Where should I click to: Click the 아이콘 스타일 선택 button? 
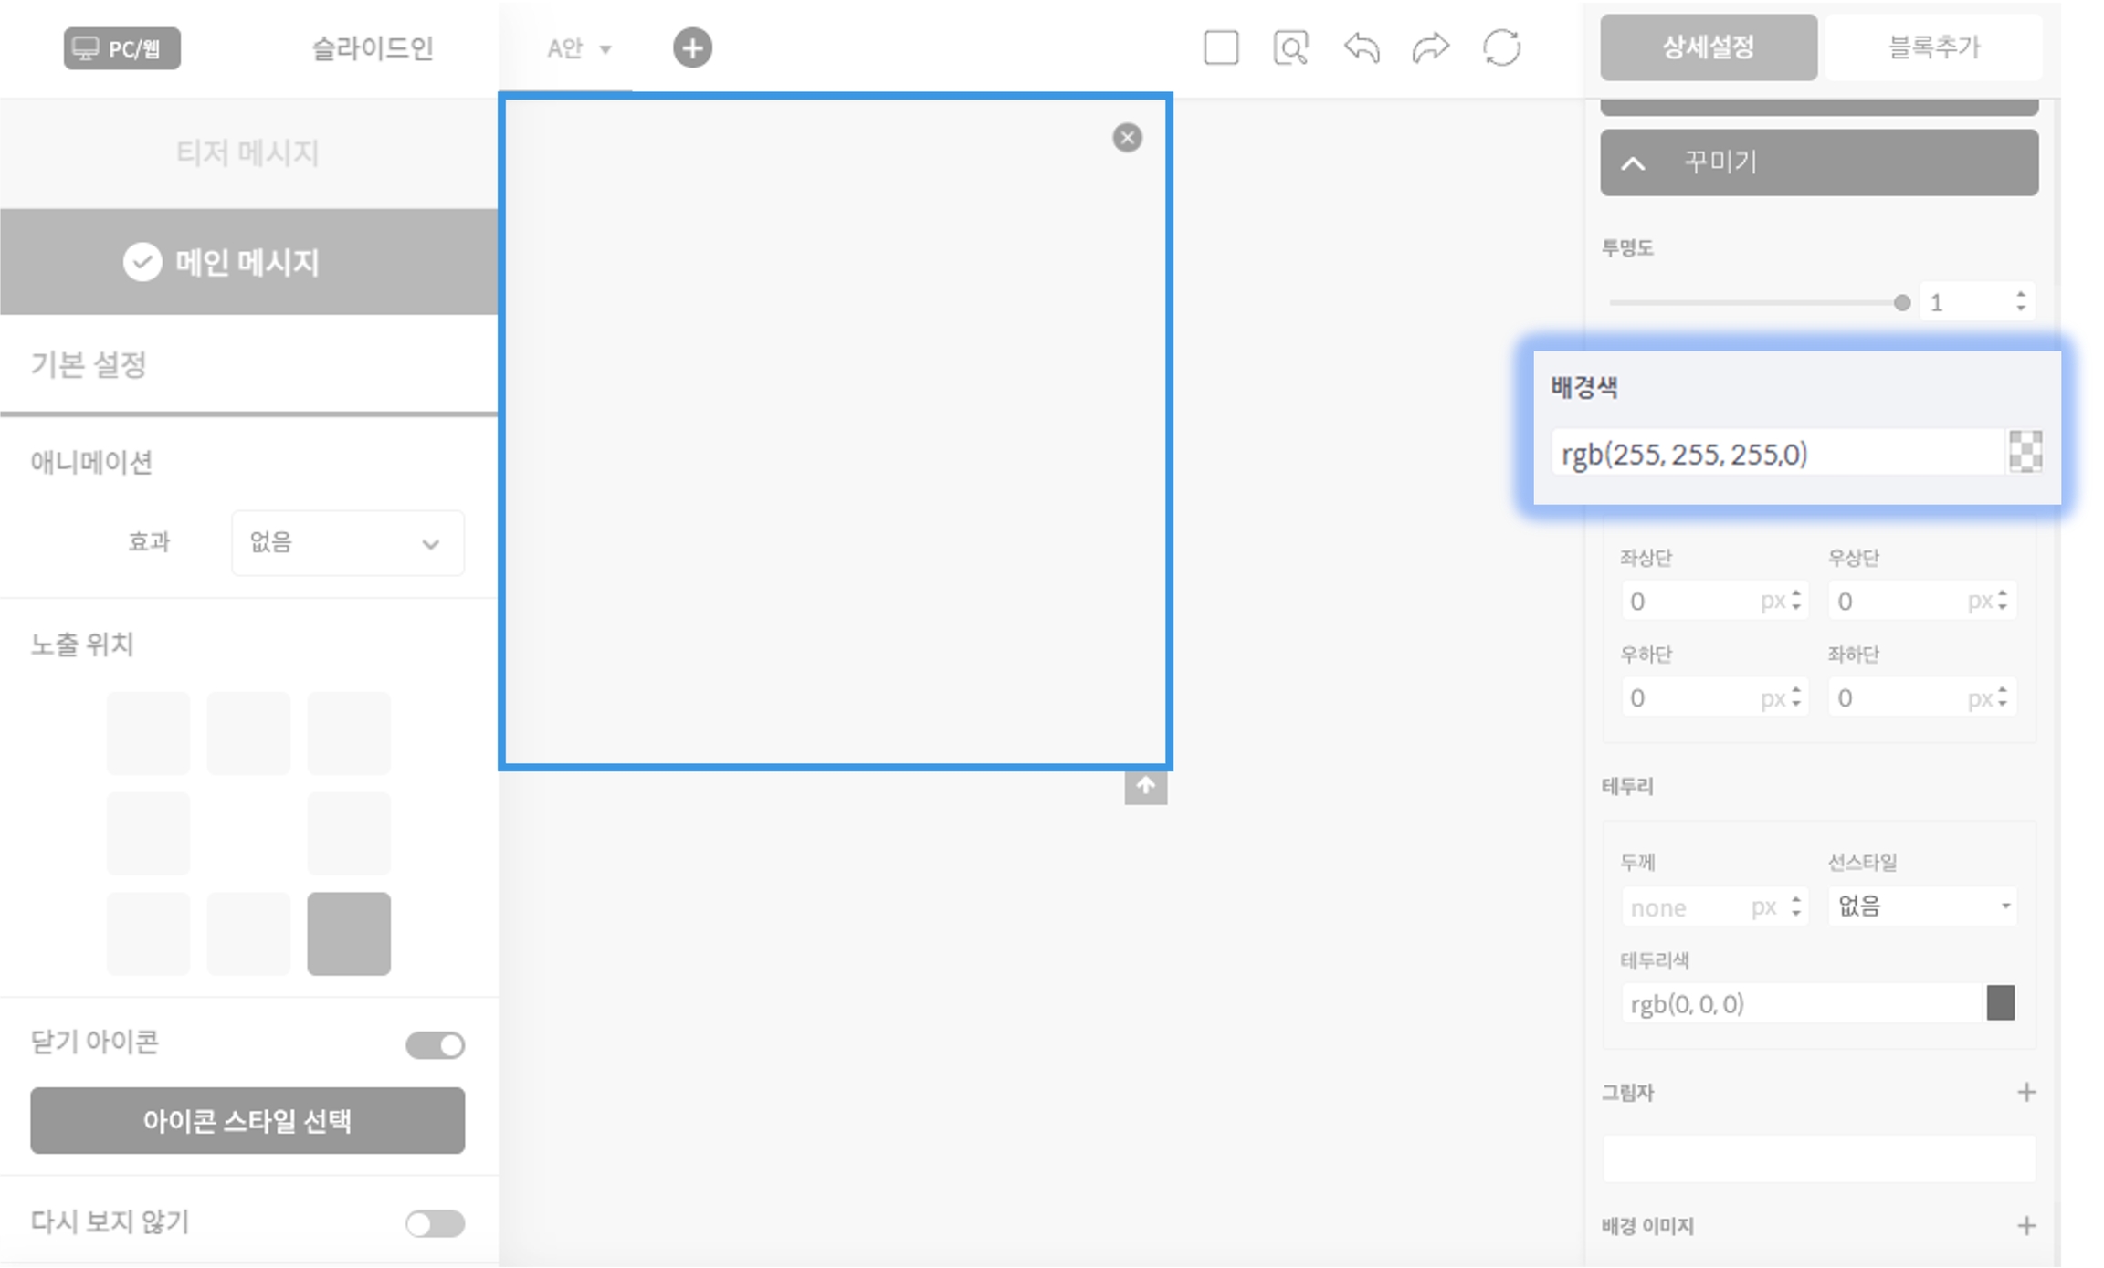[247, 1120]
